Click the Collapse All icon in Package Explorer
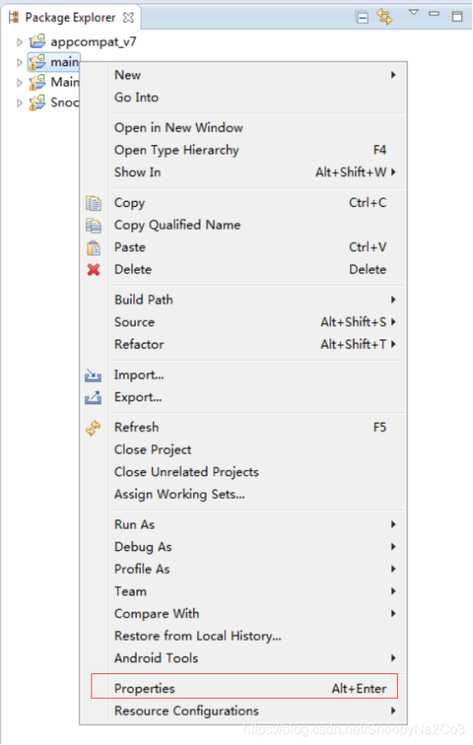 [362, 18]
